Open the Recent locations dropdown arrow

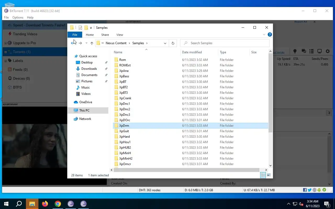[86, 43]
